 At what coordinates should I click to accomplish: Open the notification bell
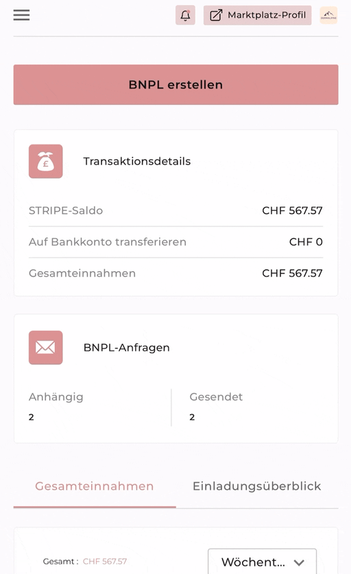[185, 15]
